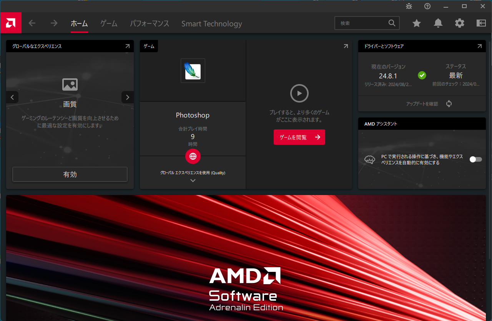Open the Photoshop game thumbnail
The width and height of the screenshot is (492, 321).
click(193, 71)
